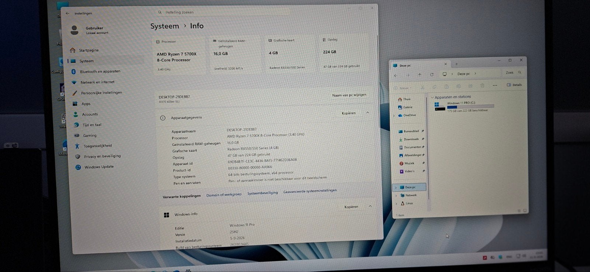The height and width of the screenshot is (272, 590).
Task: Click the Rename icon in Explorer toolbar
Action: tap(458, 86)
